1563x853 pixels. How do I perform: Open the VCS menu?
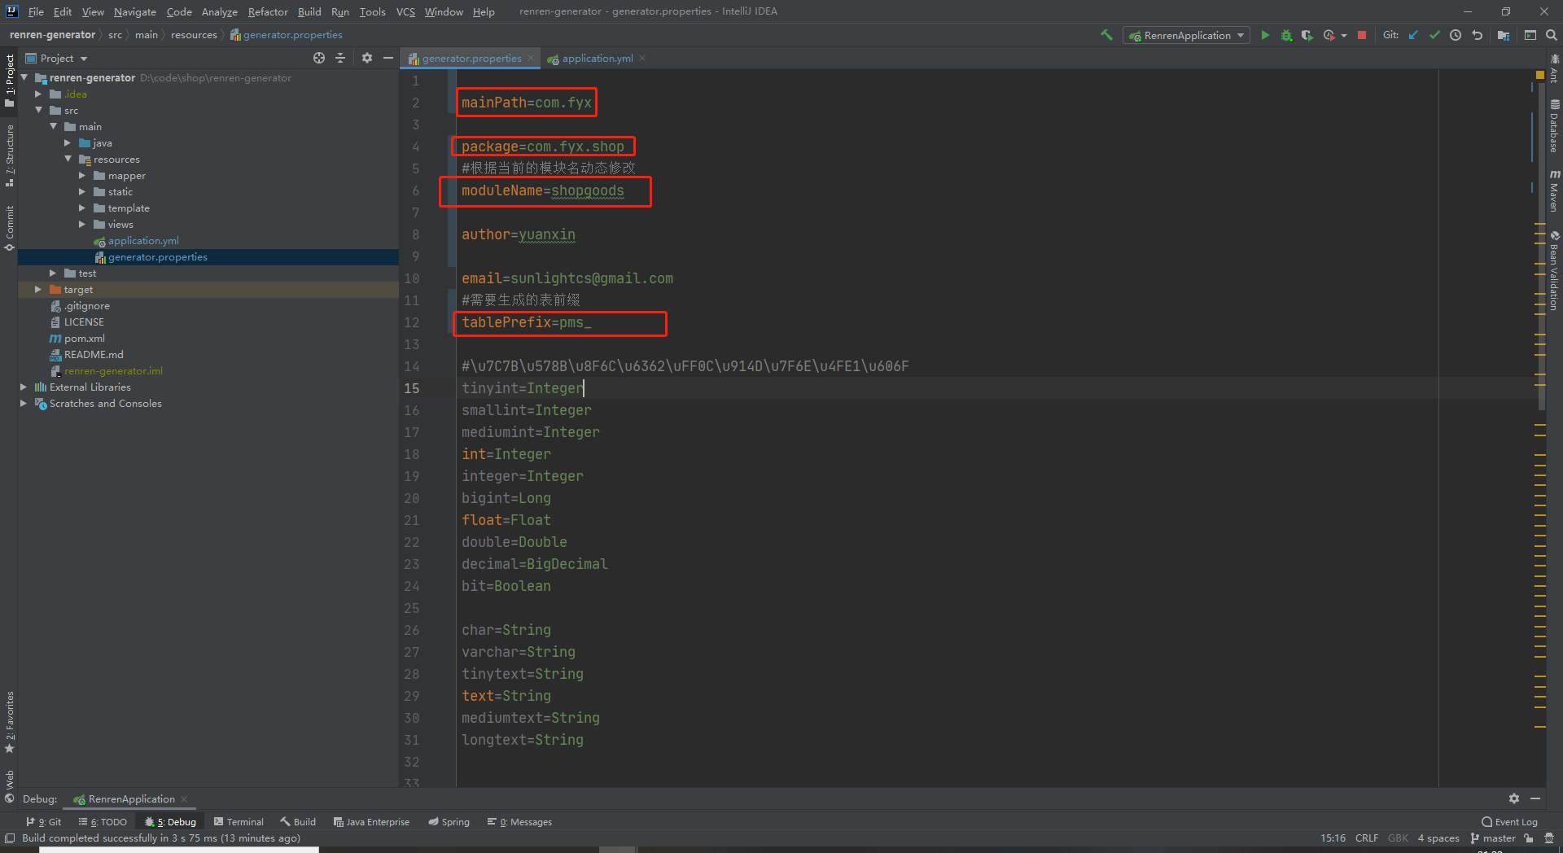405,11
